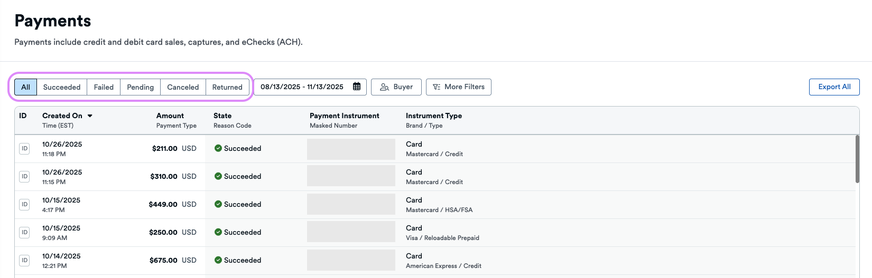The width and height of the screenshot is (872, 278).
Task: Click the table's vertical scrollbar
Action: (857, 159)
